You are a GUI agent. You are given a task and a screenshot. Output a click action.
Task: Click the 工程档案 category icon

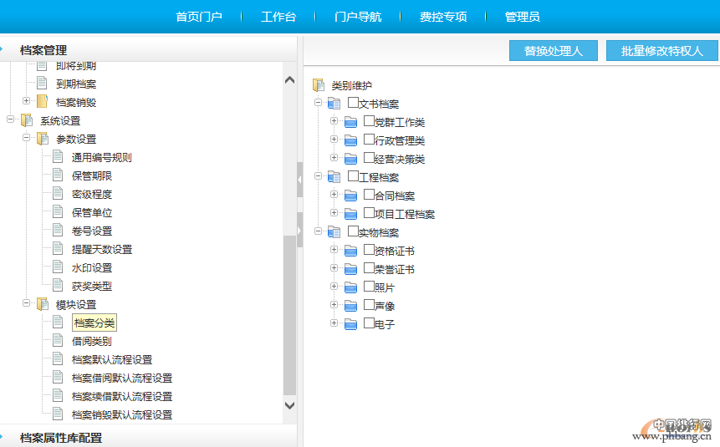point(334,177)
